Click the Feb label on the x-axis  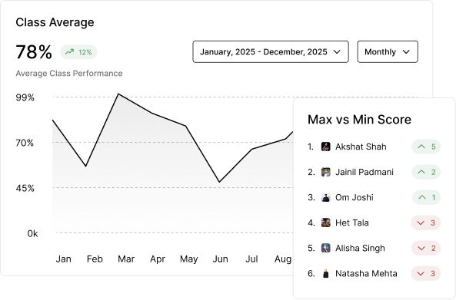(x=95, y=259)
